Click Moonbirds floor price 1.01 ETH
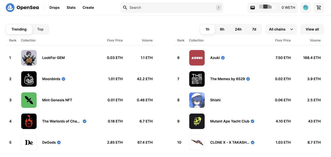Image resolution: width=331 pixels, height=157 pixels. (115, 79)
